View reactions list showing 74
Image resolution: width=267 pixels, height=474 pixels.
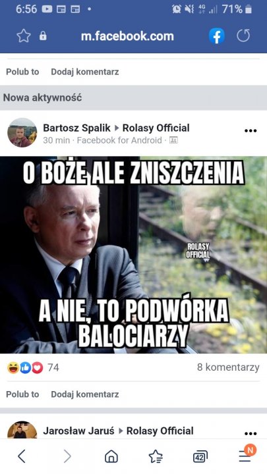(33, 367)
